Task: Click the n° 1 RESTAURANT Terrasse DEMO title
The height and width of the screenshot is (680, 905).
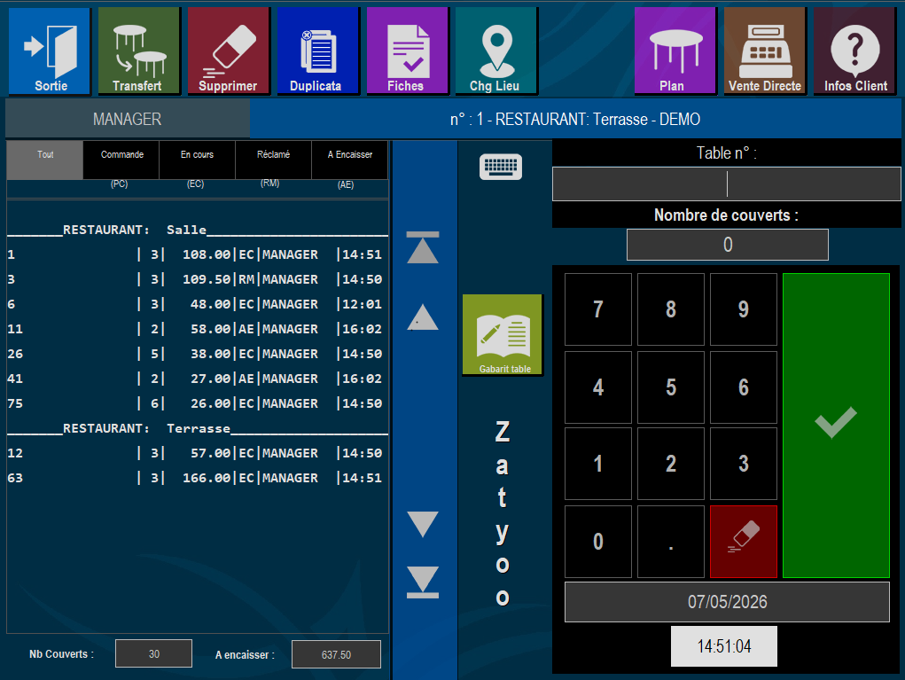Action: [575, 119]
